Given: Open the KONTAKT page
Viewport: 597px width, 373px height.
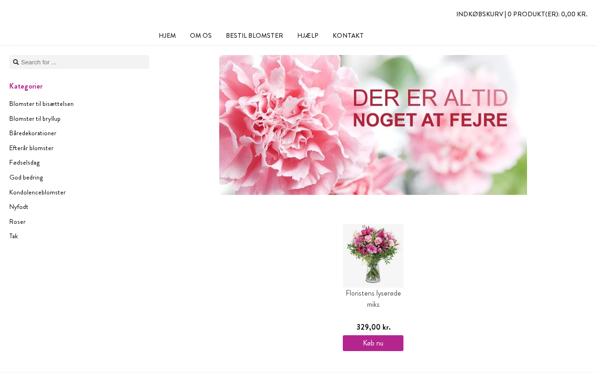Looking at the screenshot, I should 348,35.
